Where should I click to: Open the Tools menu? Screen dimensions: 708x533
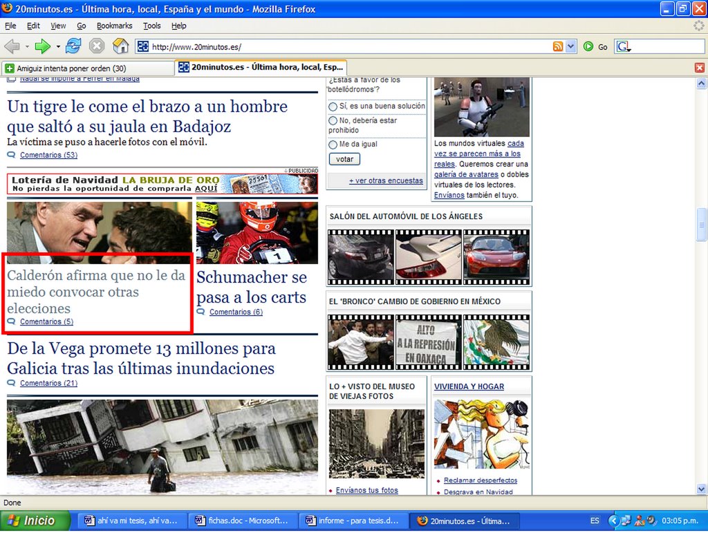pos(152,26)
